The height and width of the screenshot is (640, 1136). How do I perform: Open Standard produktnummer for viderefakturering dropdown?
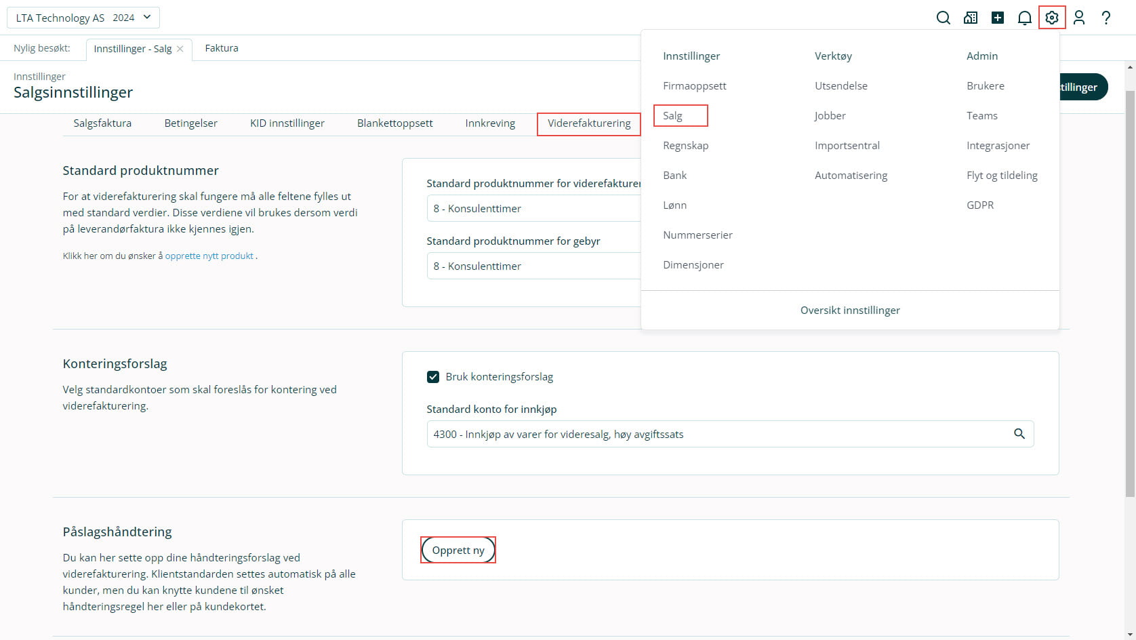pos(532,209)
